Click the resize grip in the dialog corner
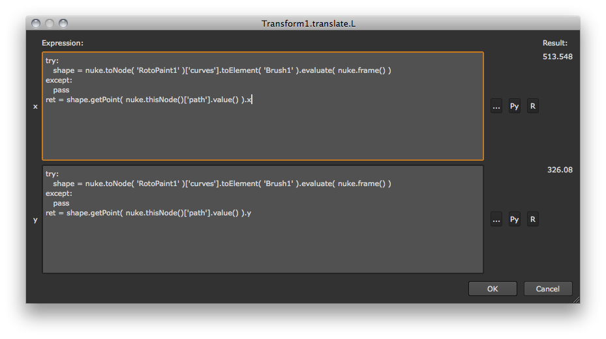Image resolution: width=606 pixels, height=339 pixels. point(575,299)
